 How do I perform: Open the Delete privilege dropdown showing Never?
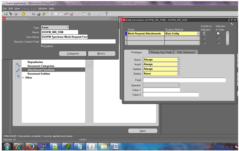coord(178,73)
